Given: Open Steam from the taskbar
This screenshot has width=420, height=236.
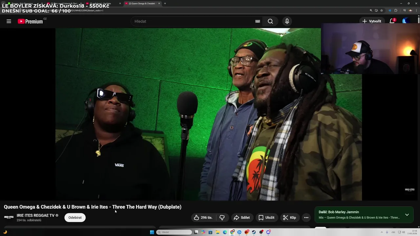Looking at the screenshot, I should [x=254, y=232].
